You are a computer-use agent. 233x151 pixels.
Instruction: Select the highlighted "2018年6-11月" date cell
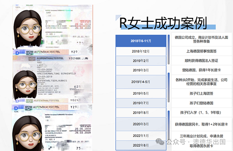141,41
